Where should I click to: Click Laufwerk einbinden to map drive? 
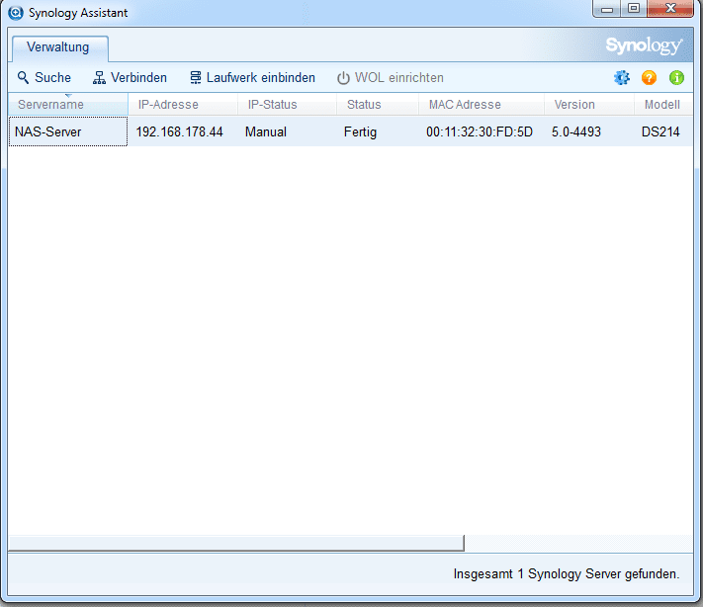[x=252, y=77]
